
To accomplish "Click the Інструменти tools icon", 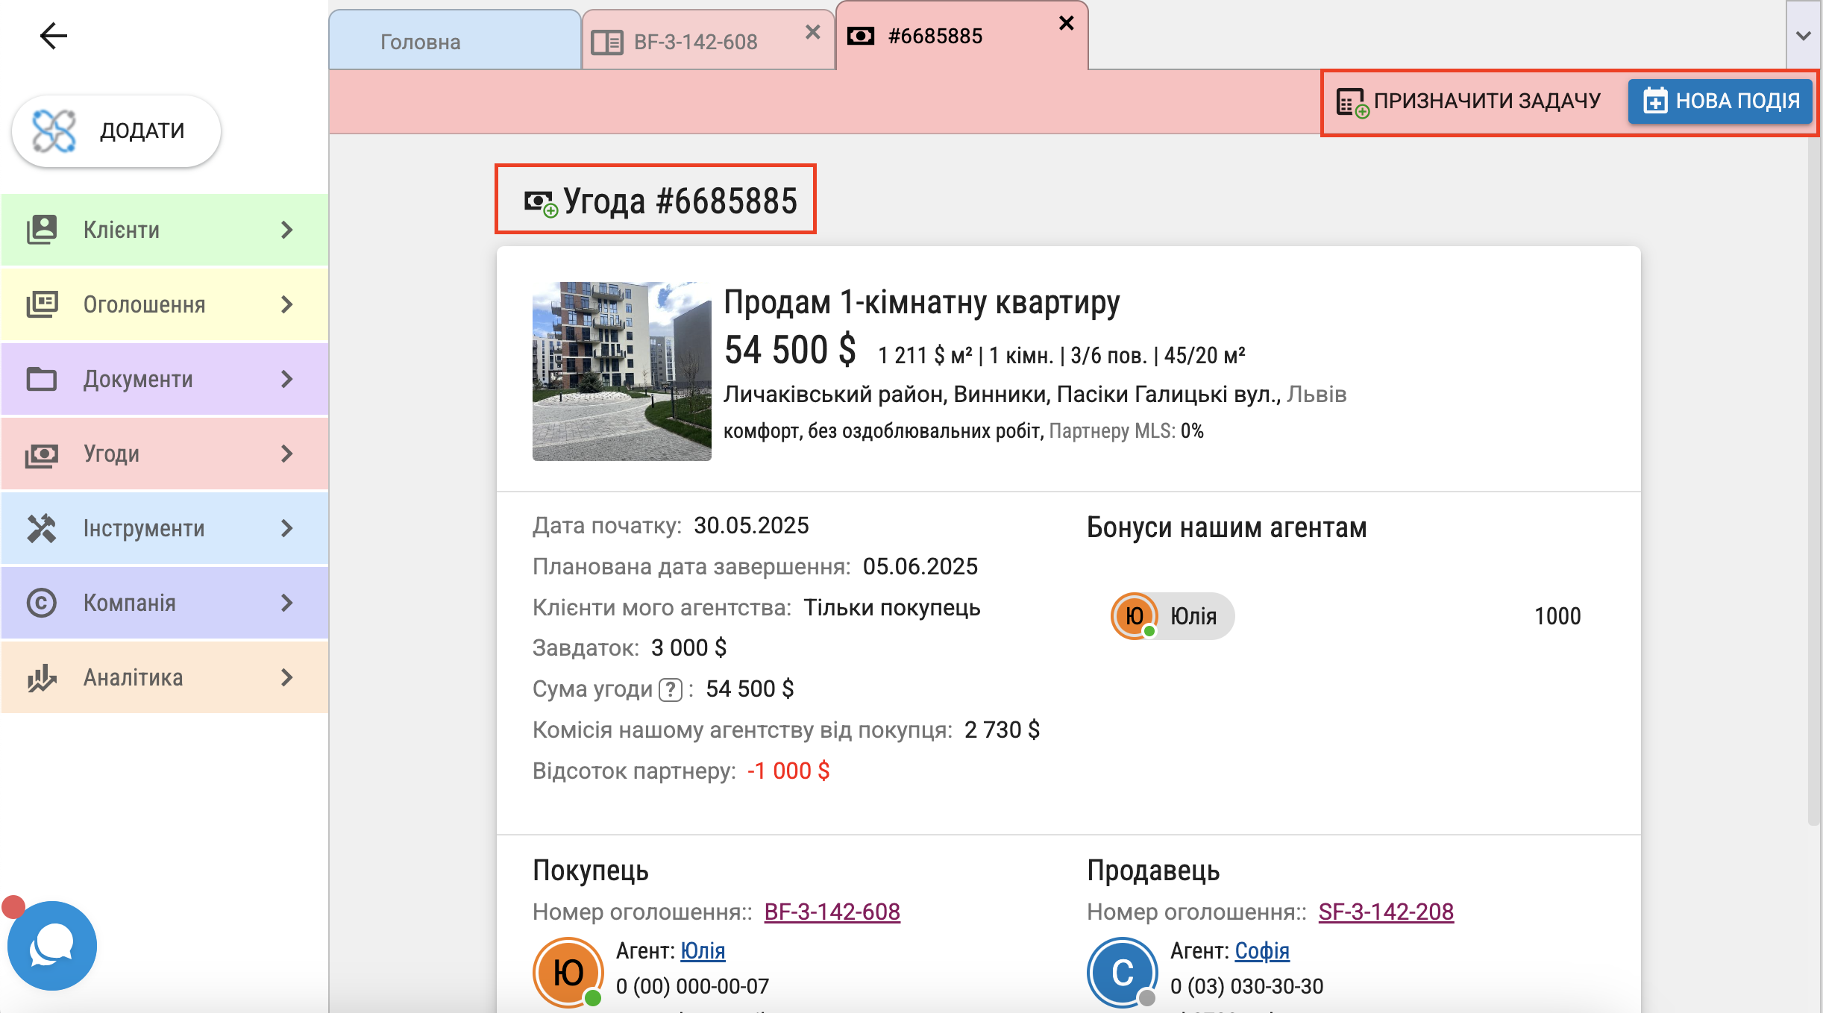I will point(42,528).
